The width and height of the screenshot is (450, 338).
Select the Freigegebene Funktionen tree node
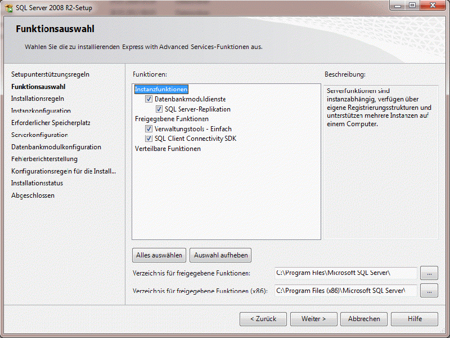172,119
